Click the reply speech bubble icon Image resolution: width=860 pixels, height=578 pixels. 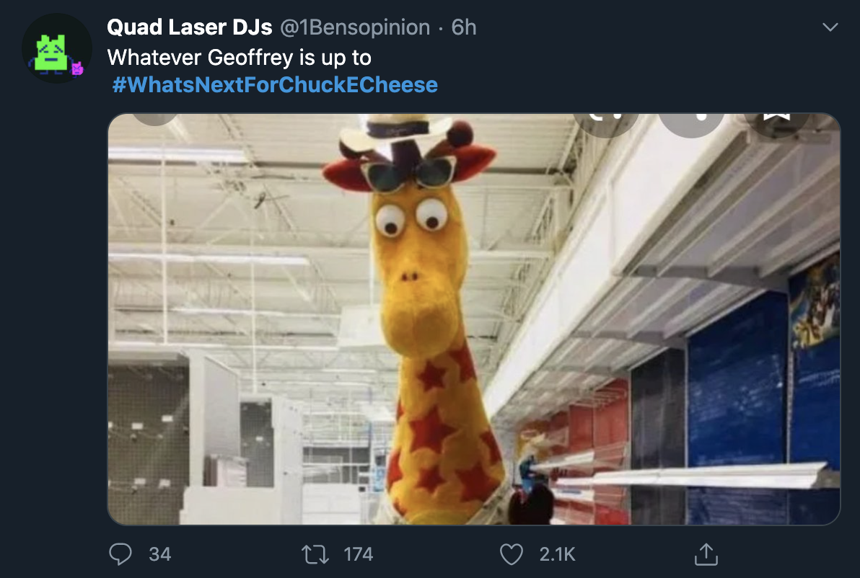point(120,554)
